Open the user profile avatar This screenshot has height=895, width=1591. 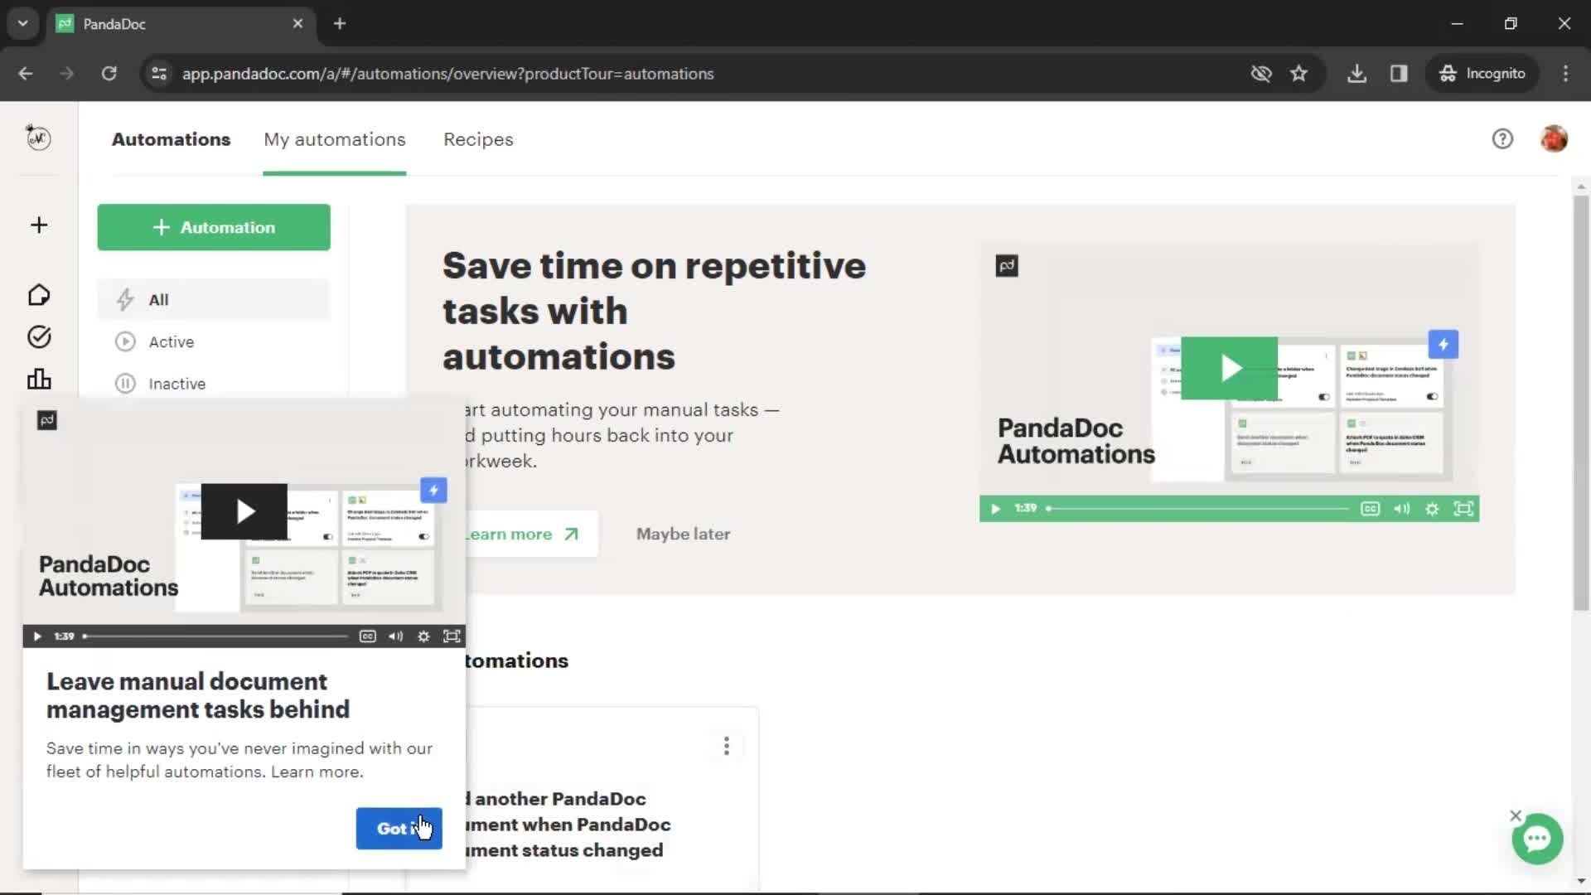click(1554, 138)
